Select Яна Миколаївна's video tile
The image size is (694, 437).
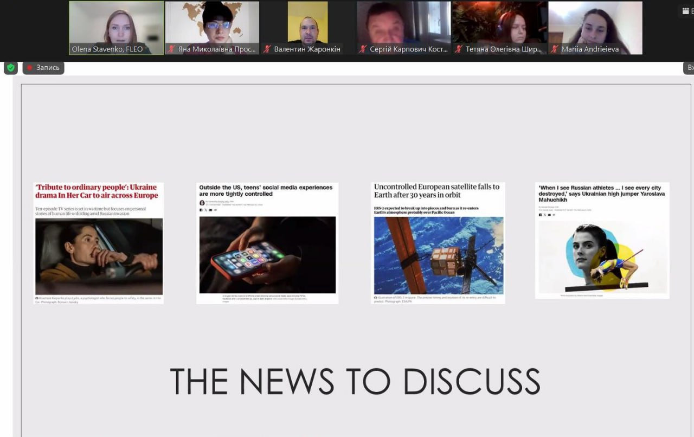[212, 28]
